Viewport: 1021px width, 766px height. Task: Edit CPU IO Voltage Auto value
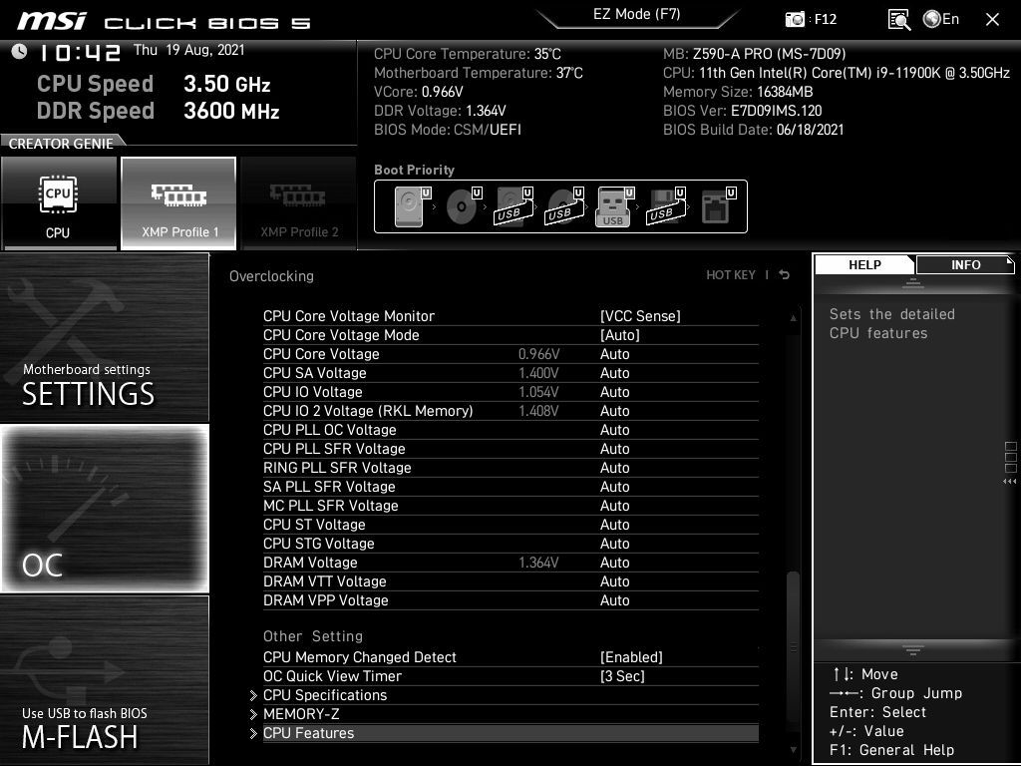(614, 391)
